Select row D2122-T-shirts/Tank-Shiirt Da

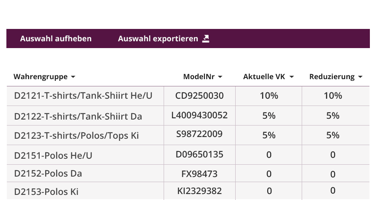[78, 116]
